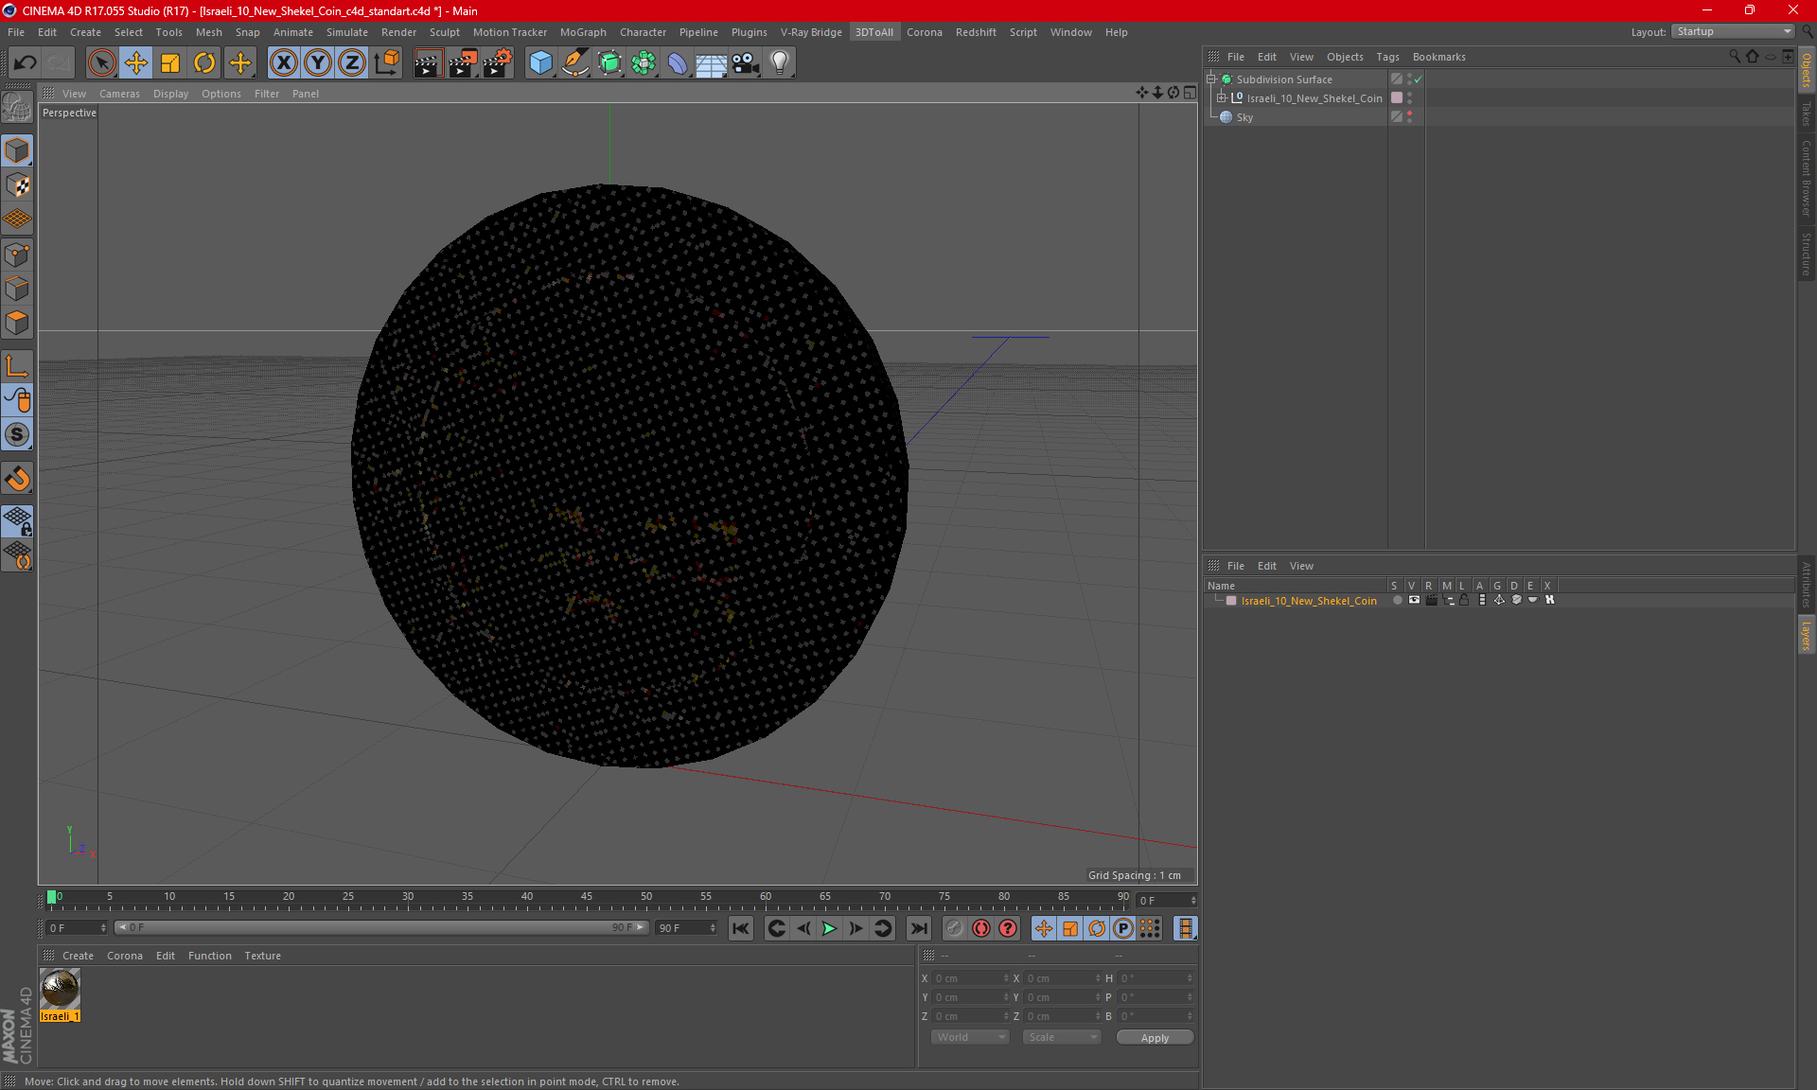This screenshot has height=1090, width=1817.
Task: Play animation forward
Action: point(829,928)
